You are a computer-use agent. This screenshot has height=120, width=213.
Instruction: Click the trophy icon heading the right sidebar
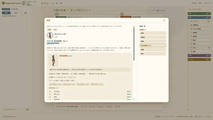[190, 9]
